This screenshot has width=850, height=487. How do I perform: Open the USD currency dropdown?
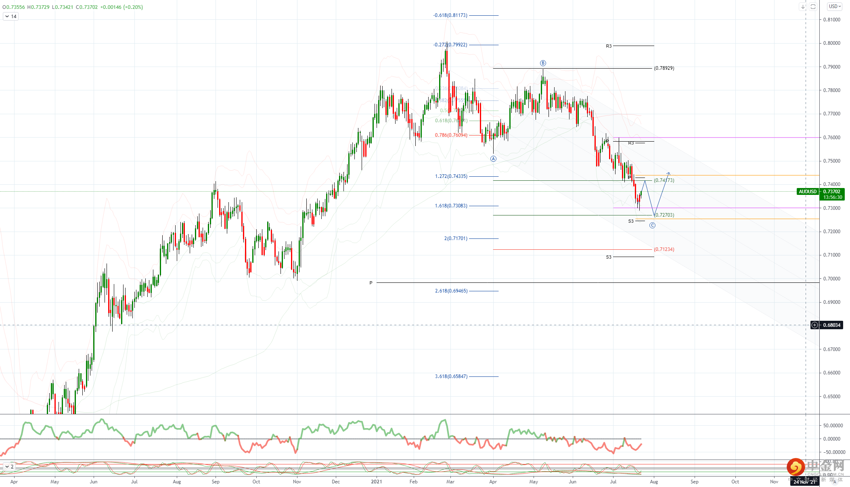pos(835,6)
